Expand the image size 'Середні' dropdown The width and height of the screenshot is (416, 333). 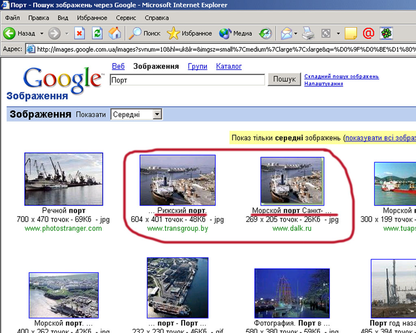[x=157, y=115]
